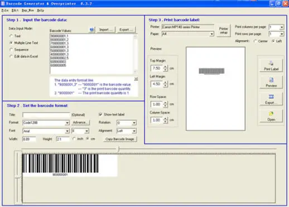Open the Help menu

pyautogui.click(x=41, y=11)
